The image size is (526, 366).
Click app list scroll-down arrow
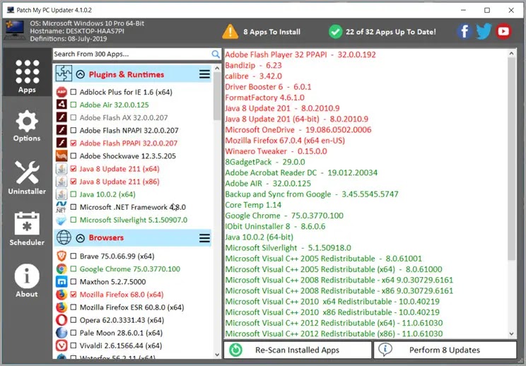217,355
